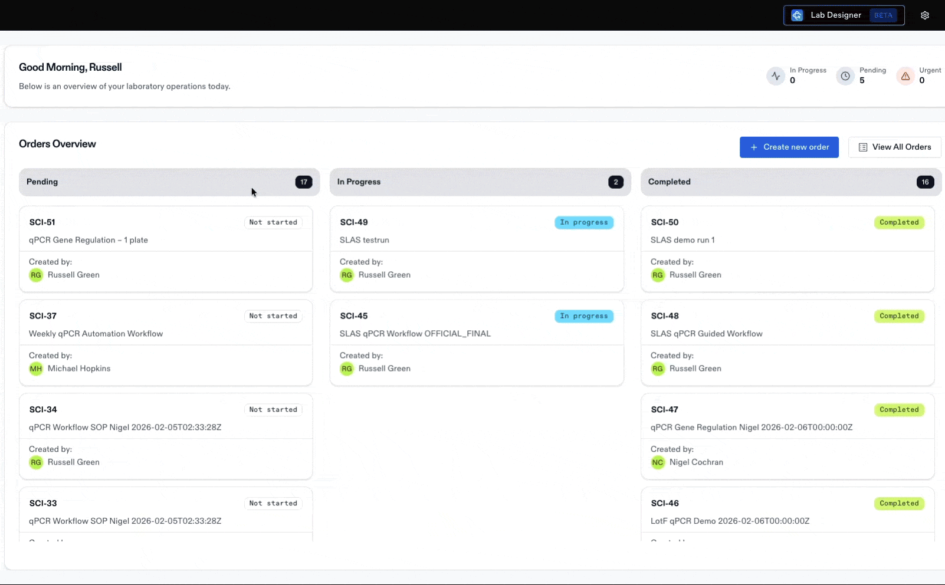The height and width of the screenshot is (585, 945).
Task: Click the Pending clock icon
Action: point(845,75)
